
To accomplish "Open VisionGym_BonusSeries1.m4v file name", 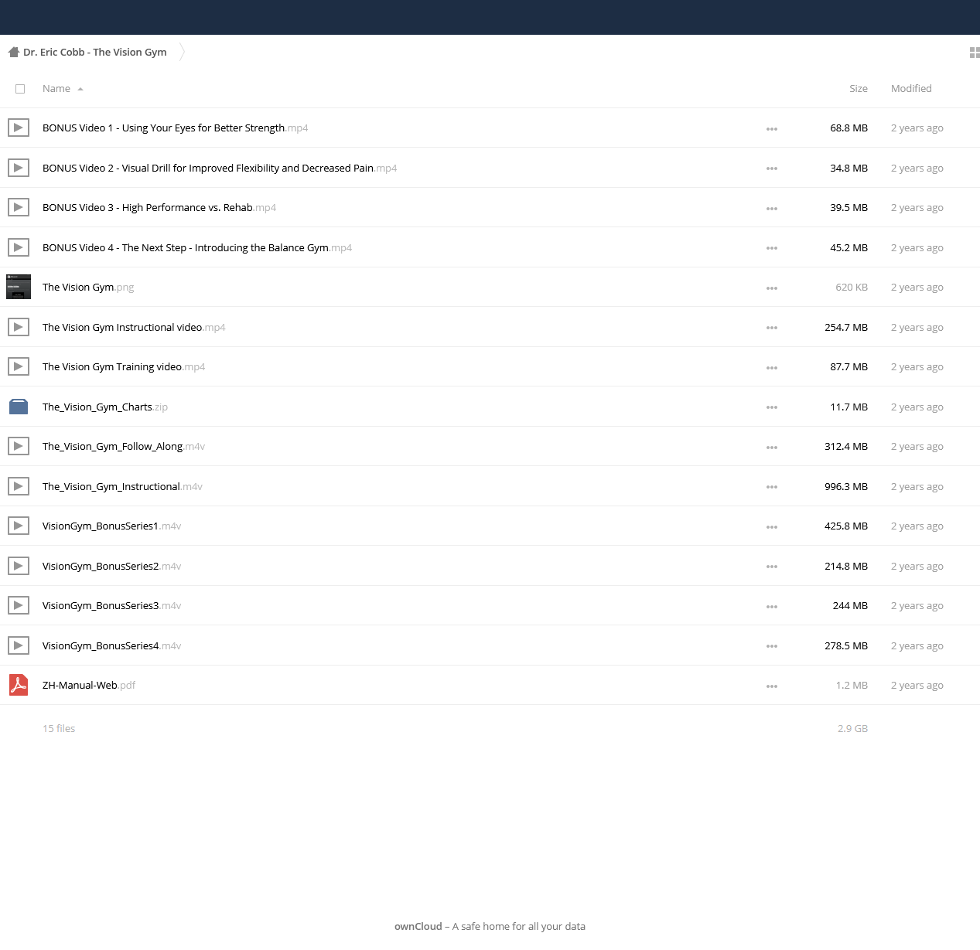I will coord(112,526).
